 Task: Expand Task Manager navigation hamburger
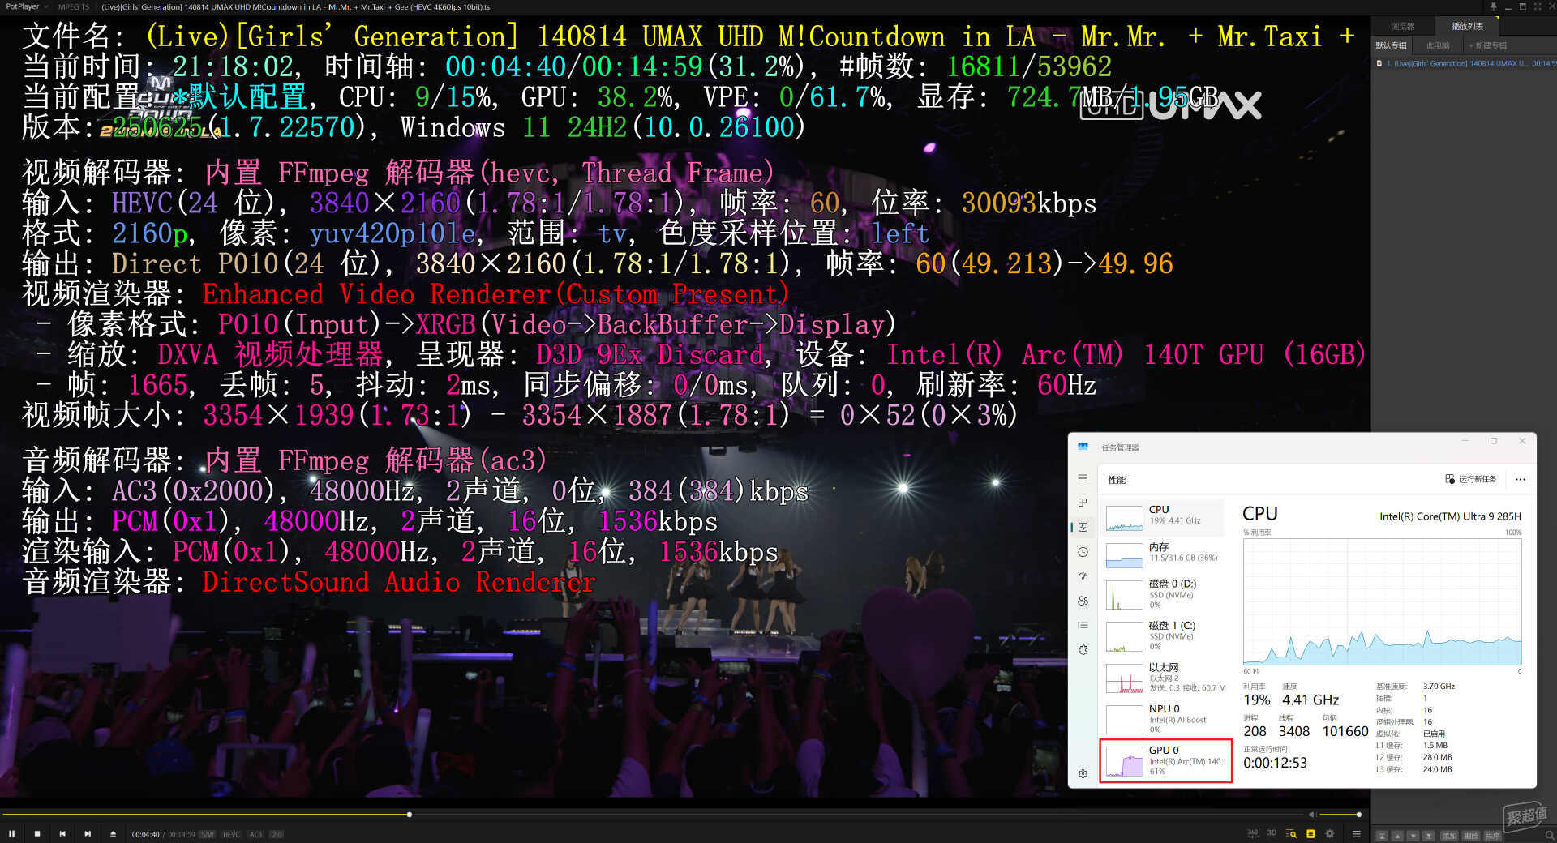pos(1083,478)
